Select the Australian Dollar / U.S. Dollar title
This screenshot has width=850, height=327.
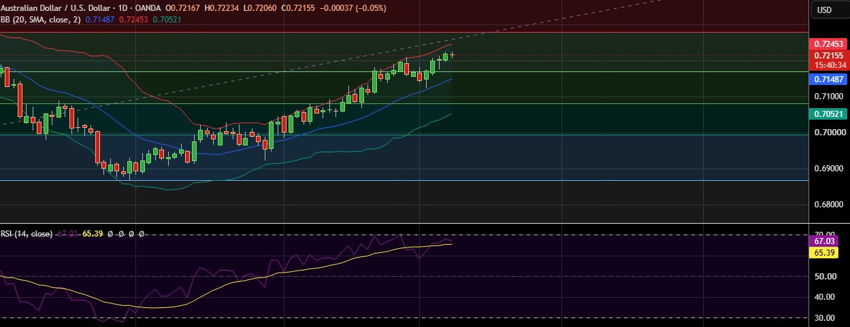(x=56, y=9)
